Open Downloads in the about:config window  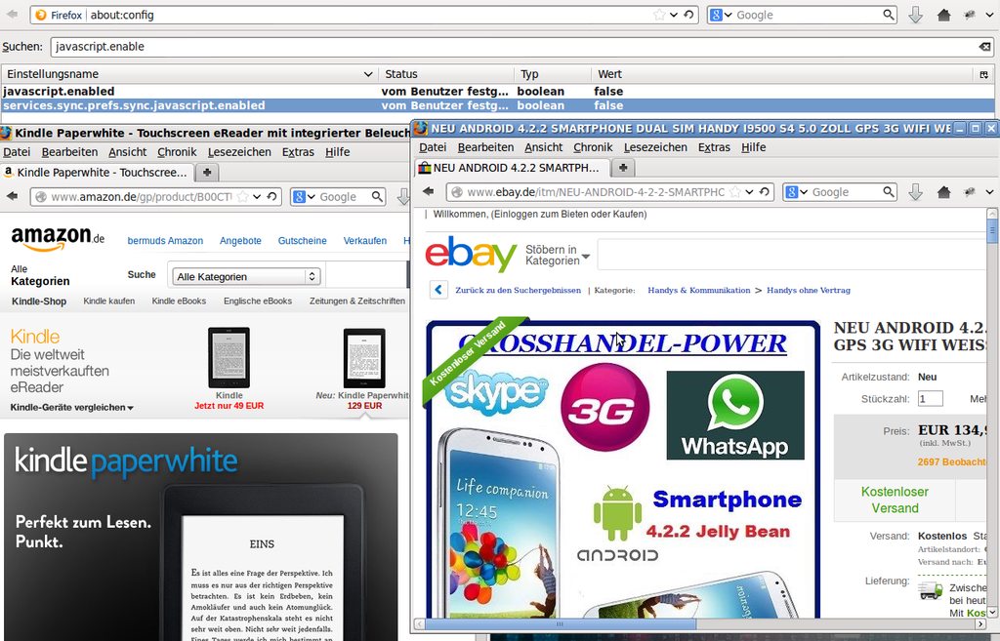[915, 15]
